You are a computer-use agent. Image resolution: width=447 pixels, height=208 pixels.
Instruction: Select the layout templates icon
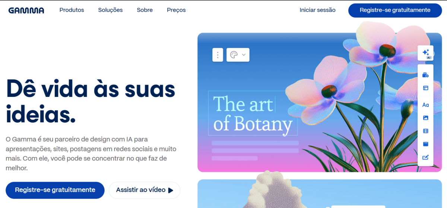pos(425,88)
